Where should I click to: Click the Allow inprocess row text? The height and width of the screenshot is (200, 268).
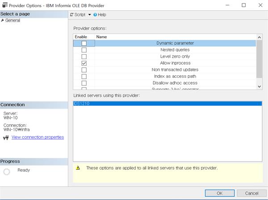(x=175, y=63)
